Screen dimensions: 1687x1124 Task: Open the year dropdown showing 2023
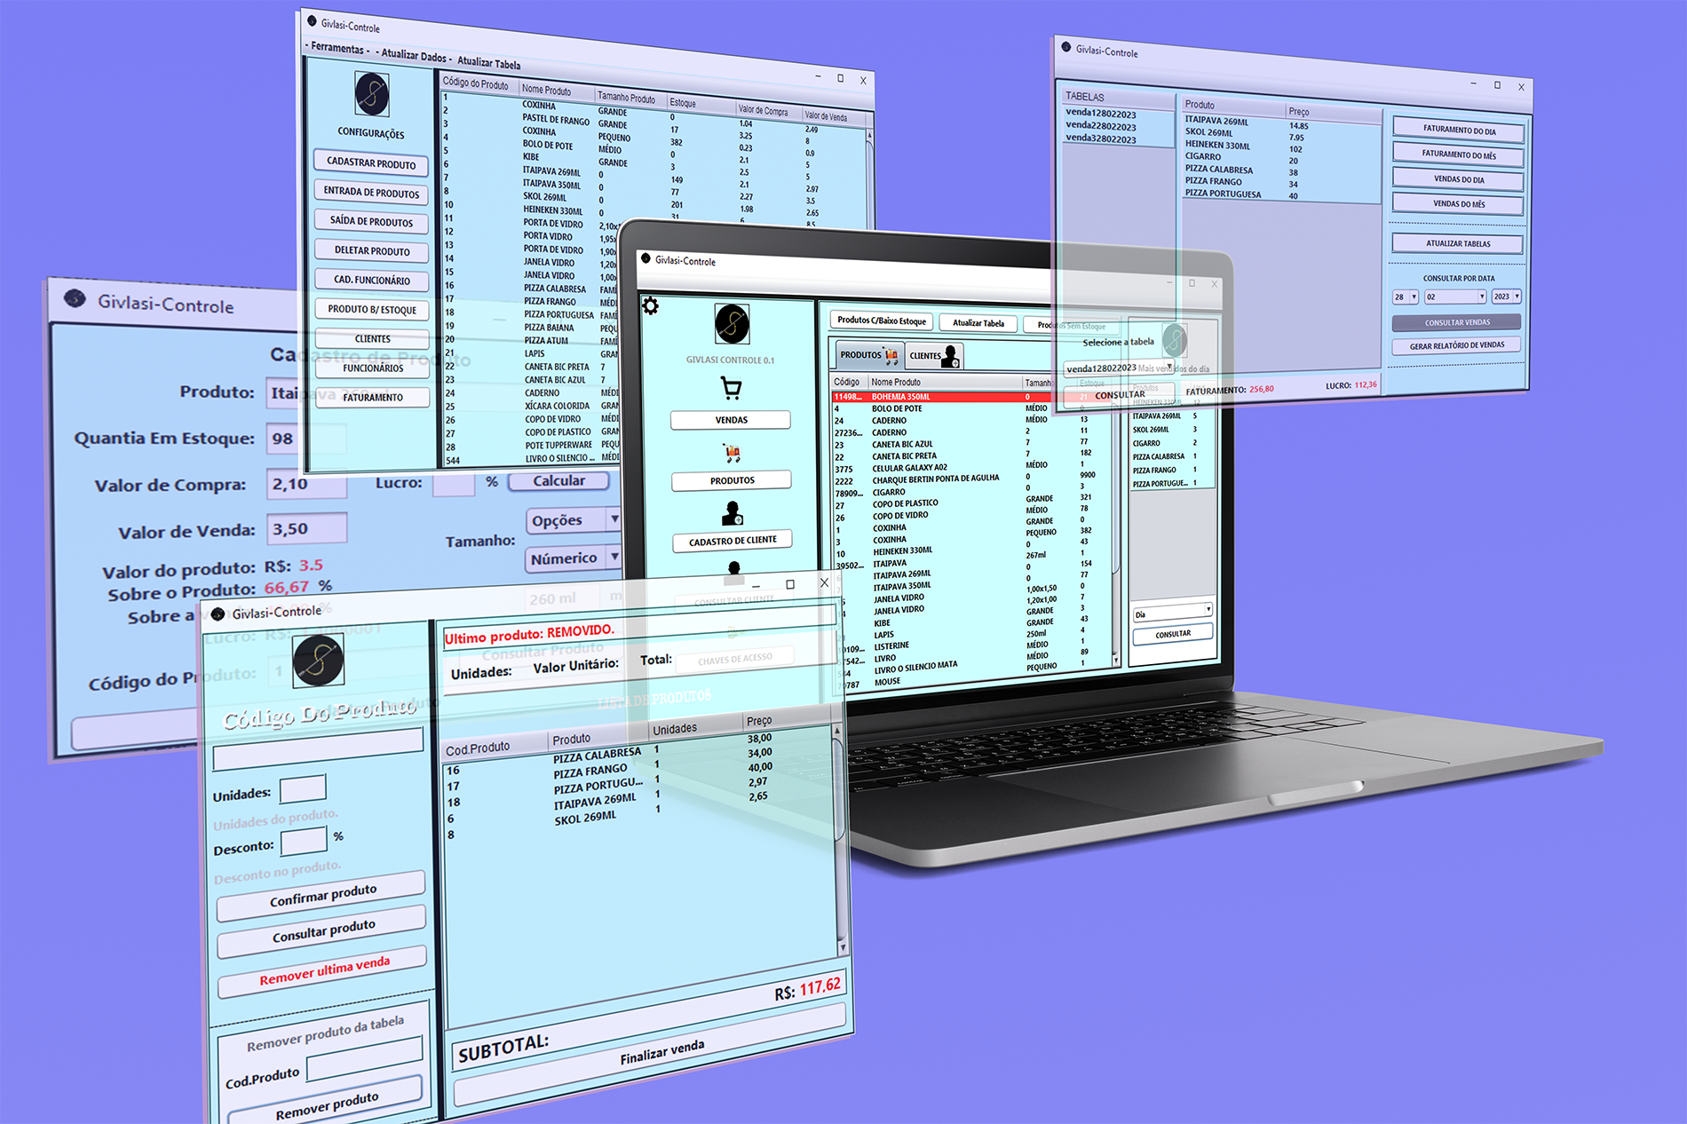pyautogui.click(x=1507, y=297)
